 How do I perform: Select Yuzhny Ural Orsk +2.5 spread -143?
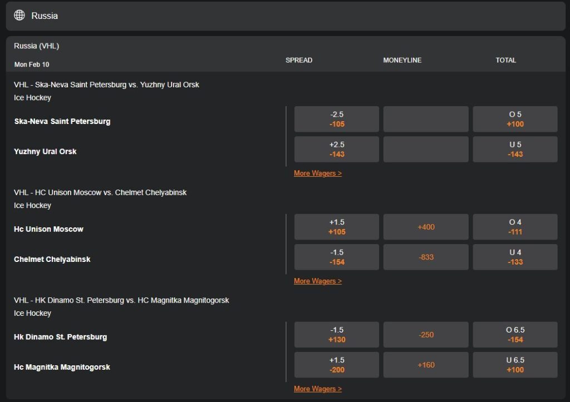pyautogui.click(x=337, y=149)
